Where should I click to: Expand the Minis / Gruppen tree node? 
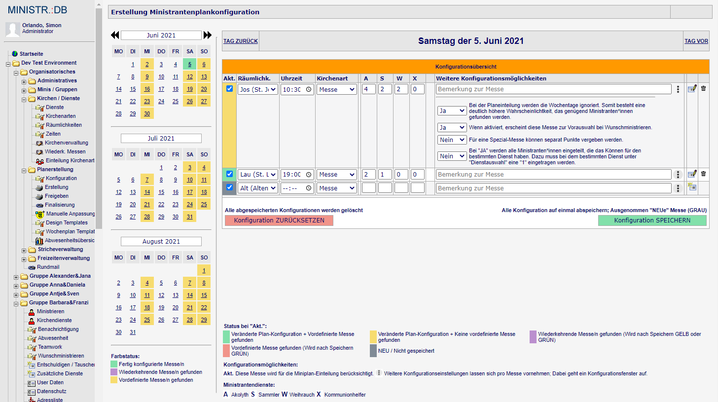click(x=24, y=90)
